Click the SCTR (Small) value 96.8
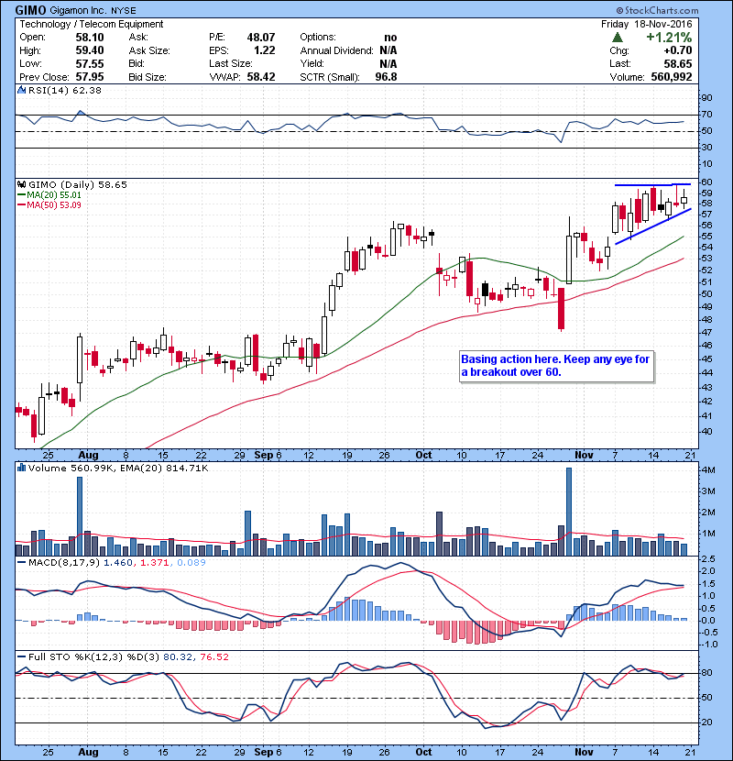 (x=386, y=77)
